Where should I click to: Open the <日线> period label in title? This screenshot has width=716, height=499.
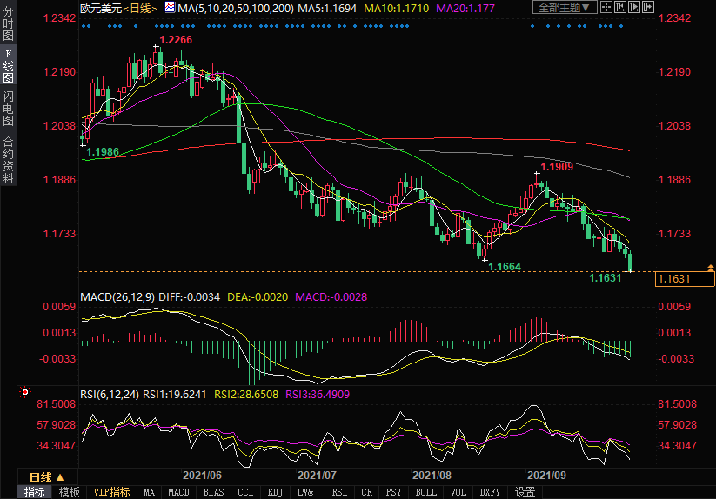pyautogui.click(x=140, y=8)
